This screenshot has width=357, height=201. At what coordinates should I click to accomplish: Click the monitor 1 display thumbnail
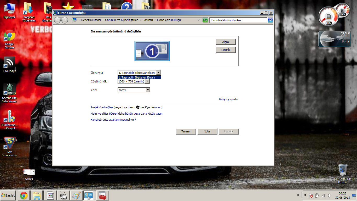tap(152, 51)
